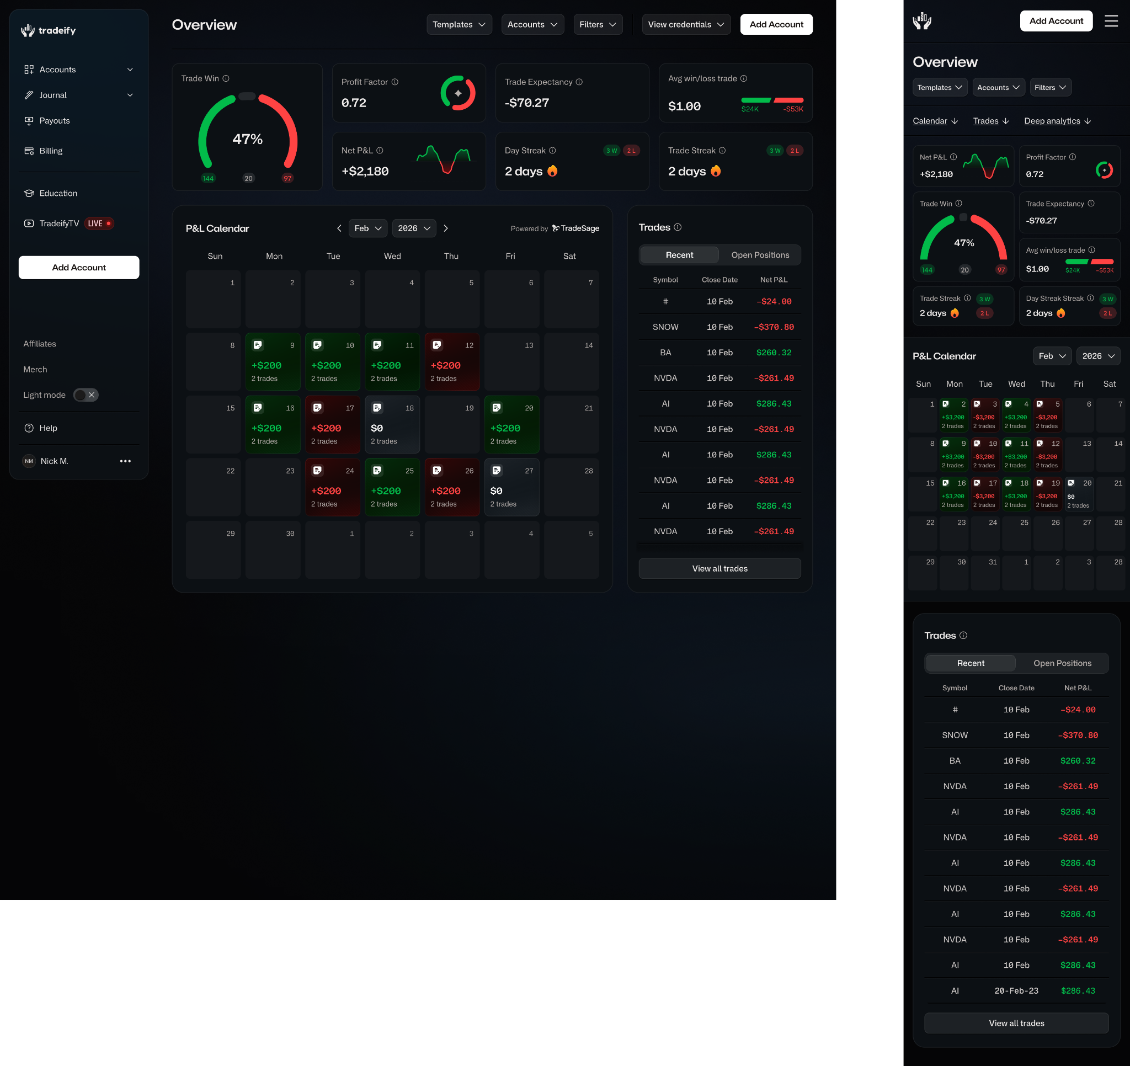Open the journal note icon on Feb 12

click(x=437, y=345)
